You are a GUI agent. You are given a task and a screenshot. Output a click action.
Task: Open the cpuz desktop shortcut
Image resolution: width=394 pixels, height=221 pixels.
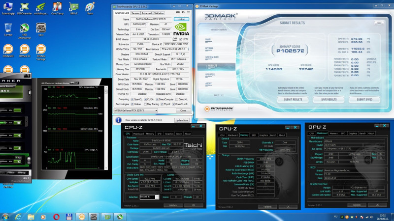click(x=41, y=29)
